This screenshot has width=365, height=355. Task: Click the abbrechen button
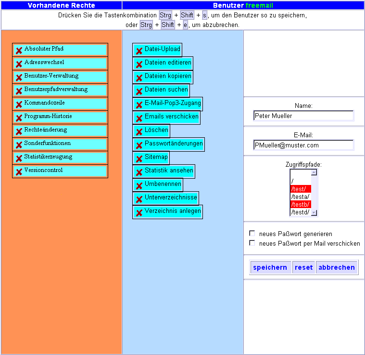tap(337, 267)
